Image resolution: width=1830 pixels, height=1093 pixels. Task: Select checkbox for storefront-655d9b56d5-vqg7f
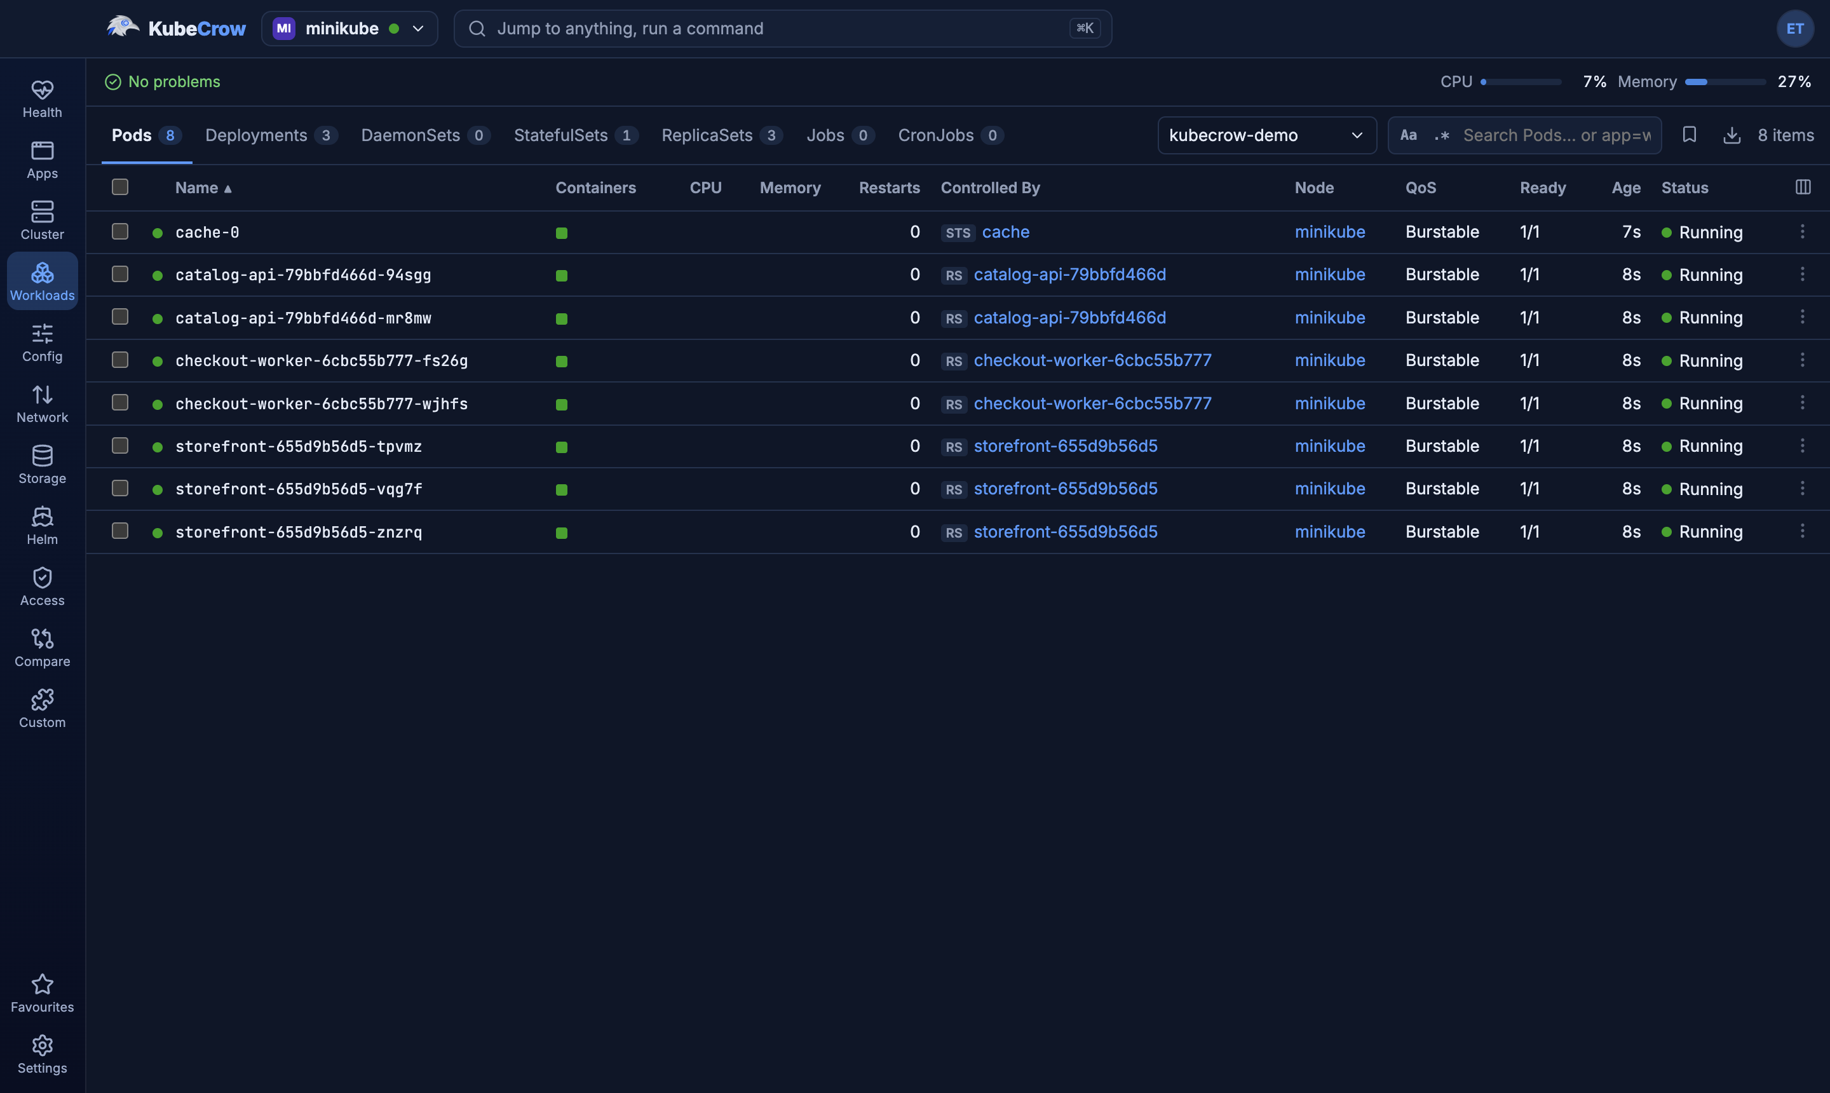120,488
